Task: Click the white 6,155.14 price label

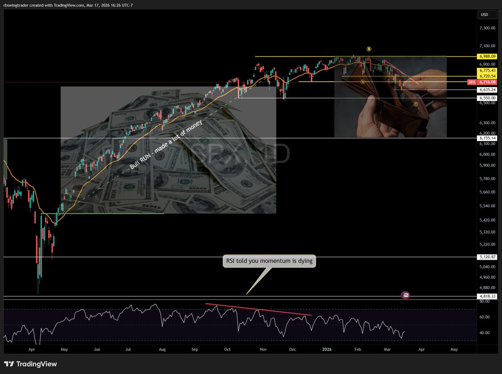Action: point(487,138)
